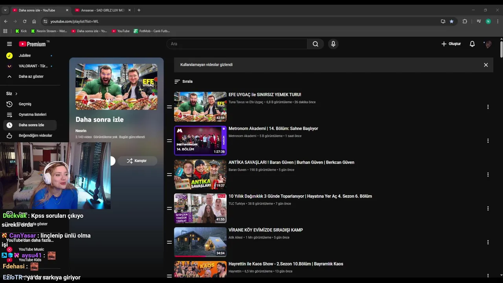Focus the Ara search field
This screenshot has width=503, height=283.
point(237,44)
